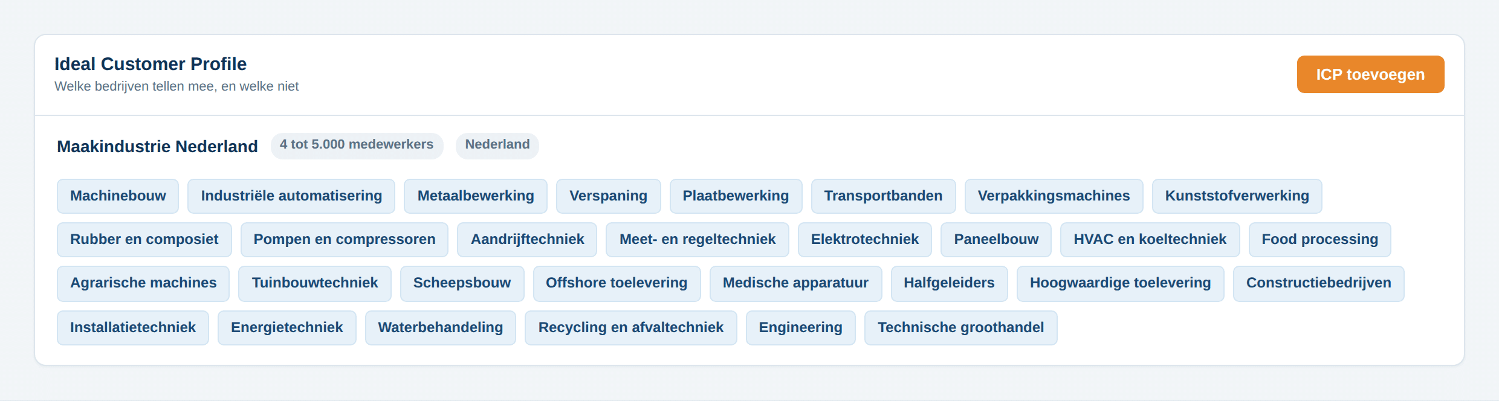This screenshot has height=401, width=1499.
Task: Open the Maakindustrie Nederland profile title
Action: pos(157,146)
